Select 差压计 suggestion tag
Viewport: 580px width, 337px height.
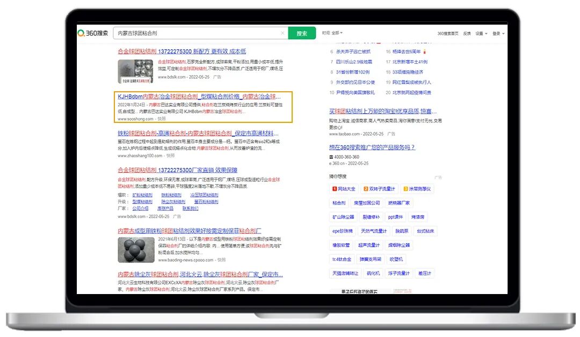tap(425, 273)
